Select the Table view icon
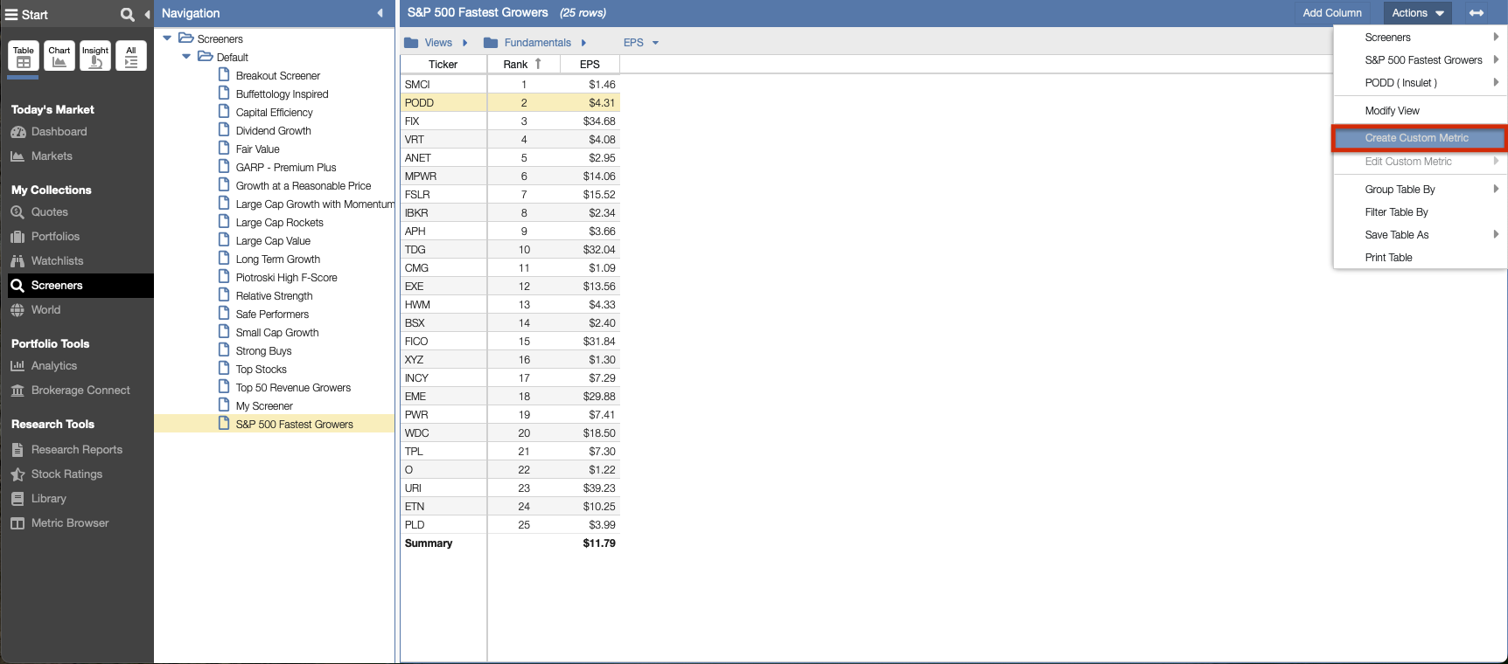The width and height of the screenshot is (1508, 664). (x=24, y=56)
